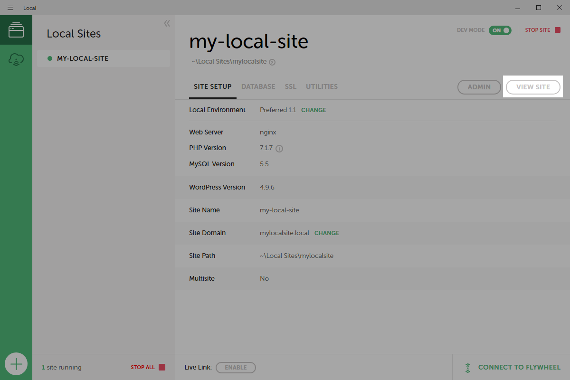Click the nginx Web Server value
Image resolution: width=570 pixels, height=380 pixels.
[x=268, y=133]
